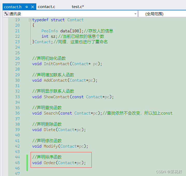Click the PeoInfo type on line 21
The width and height of the screenshot is (186, 176).
[49, 31]
